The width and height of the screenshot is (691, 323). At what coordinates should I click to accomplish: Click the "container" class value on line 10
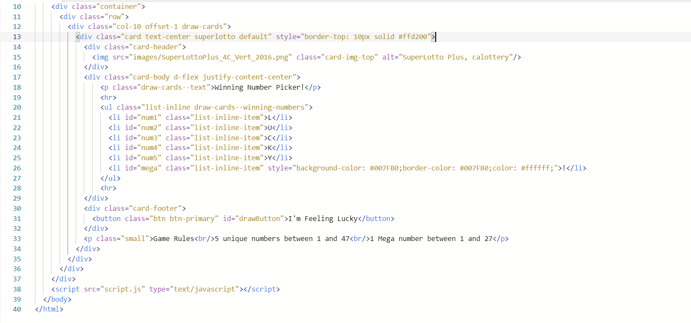118,6
